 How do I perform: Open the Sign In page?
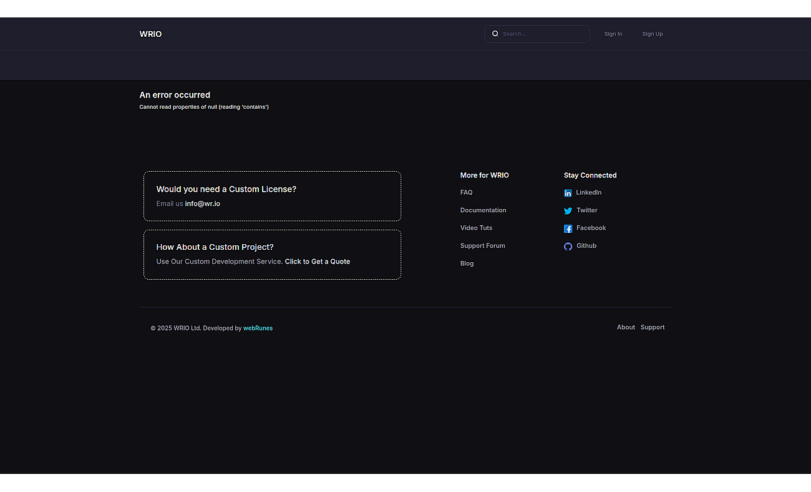613,34
